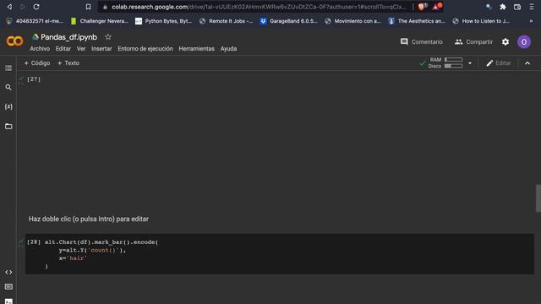Open the command palette icon
Screen dimensions: 541x304
pyautogui.click(x=8, y=287)
